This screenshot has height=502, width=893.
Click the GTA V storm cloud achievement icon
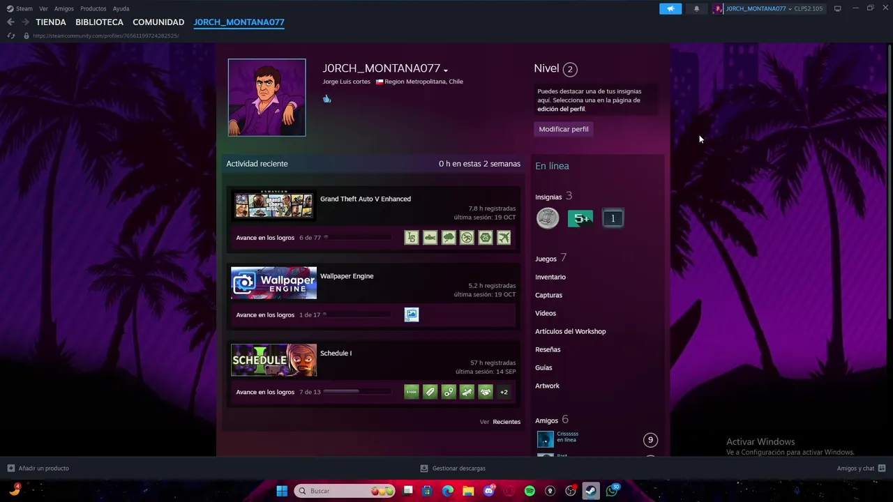click(x=449, y=238)
